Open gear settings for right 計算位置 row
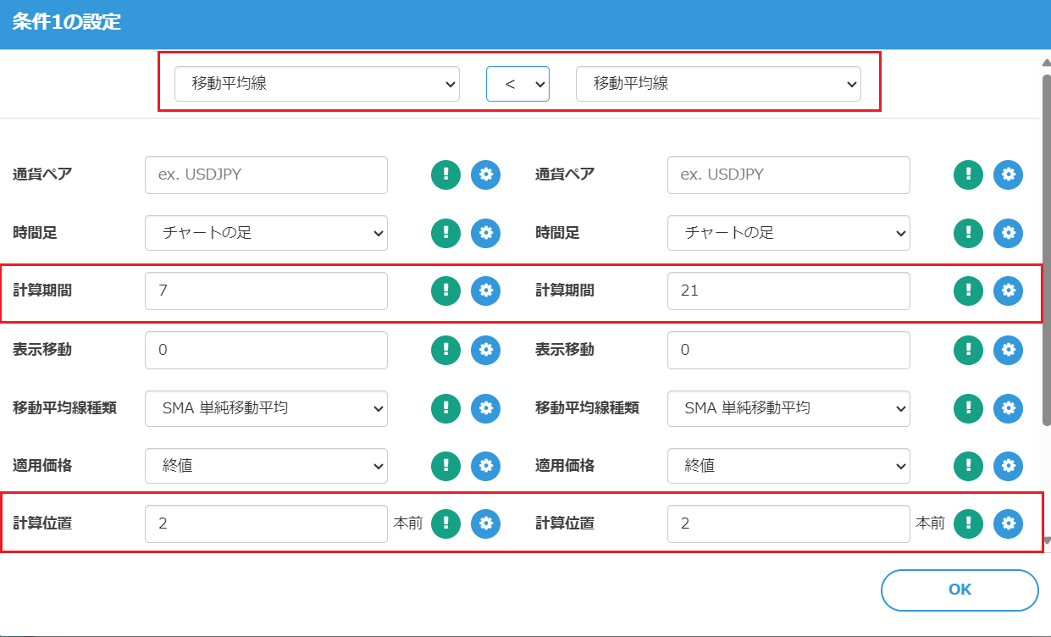 (x=1008, y=523)
